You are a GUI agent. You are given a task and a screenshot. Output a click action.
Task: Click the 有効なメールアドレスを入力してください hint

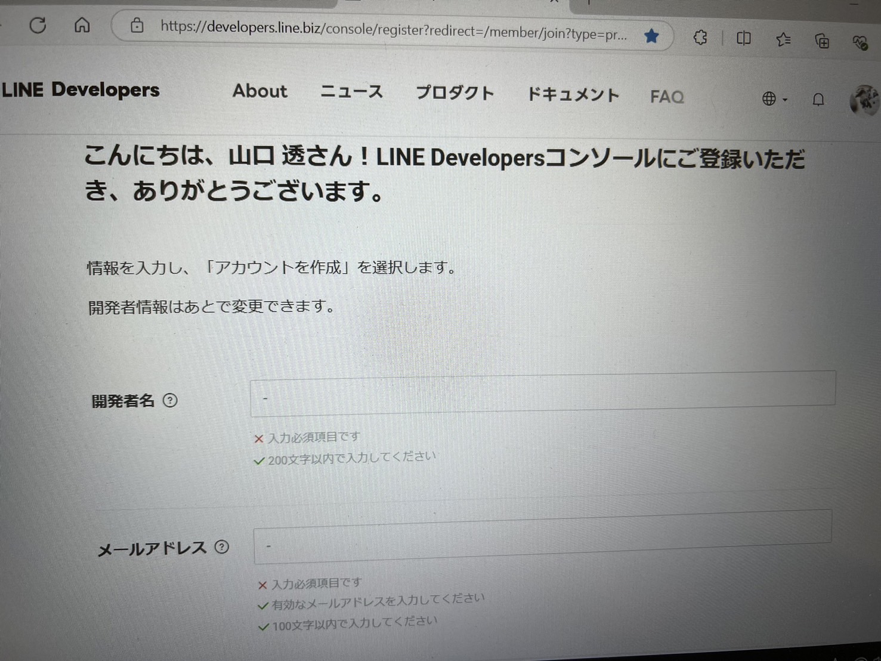pyautogui.click(x=378, y=601)
